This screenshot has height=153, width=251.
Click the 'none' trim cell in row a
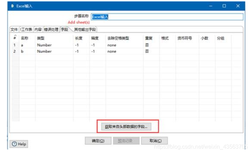pos(112,45)
